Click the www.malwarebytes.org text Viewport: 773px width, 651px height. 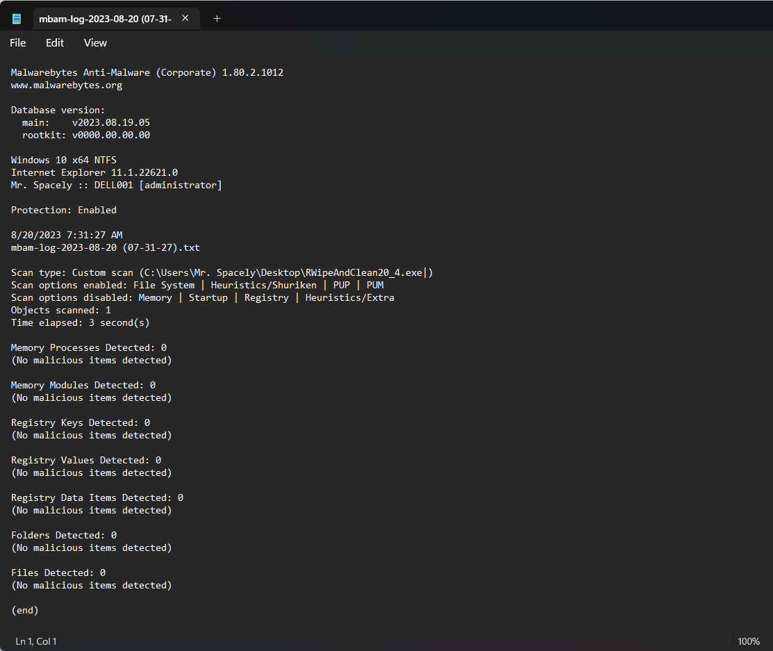pyautogui.click(x=67, y=85)
